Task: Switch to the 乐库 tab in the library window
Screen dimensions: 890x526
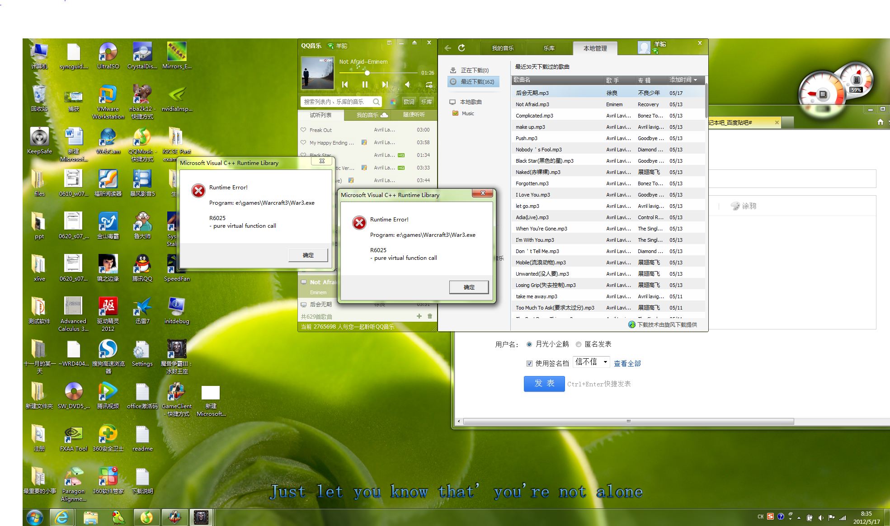Action: (x=549, y=48)
